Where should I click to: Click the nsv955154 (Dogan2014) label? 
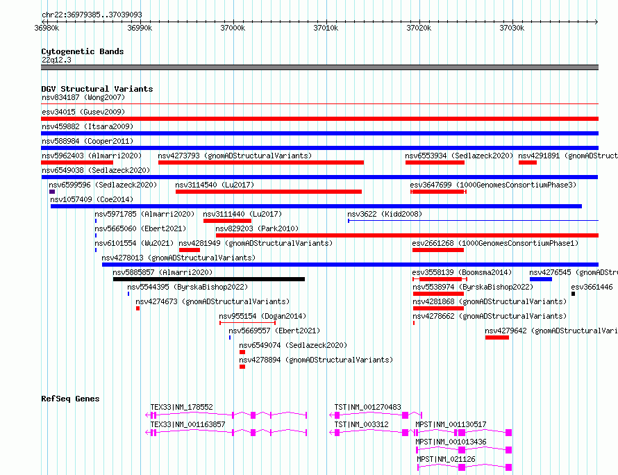tap(262, 316)
